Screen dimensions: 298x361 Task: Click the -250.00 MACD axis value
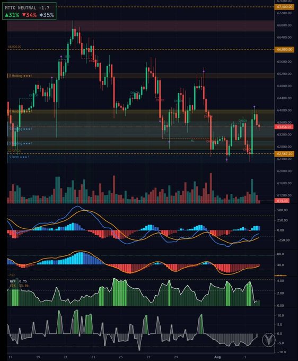(x=282, y=240)
